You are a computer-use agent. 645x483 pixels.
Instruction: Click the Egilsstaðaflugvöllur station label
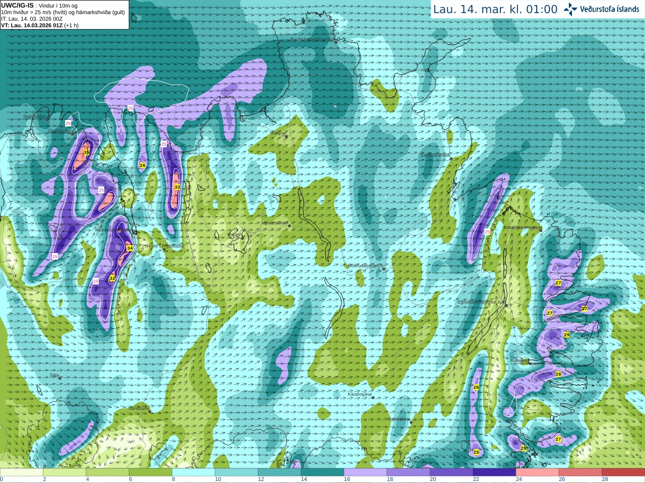pos(481,302)
